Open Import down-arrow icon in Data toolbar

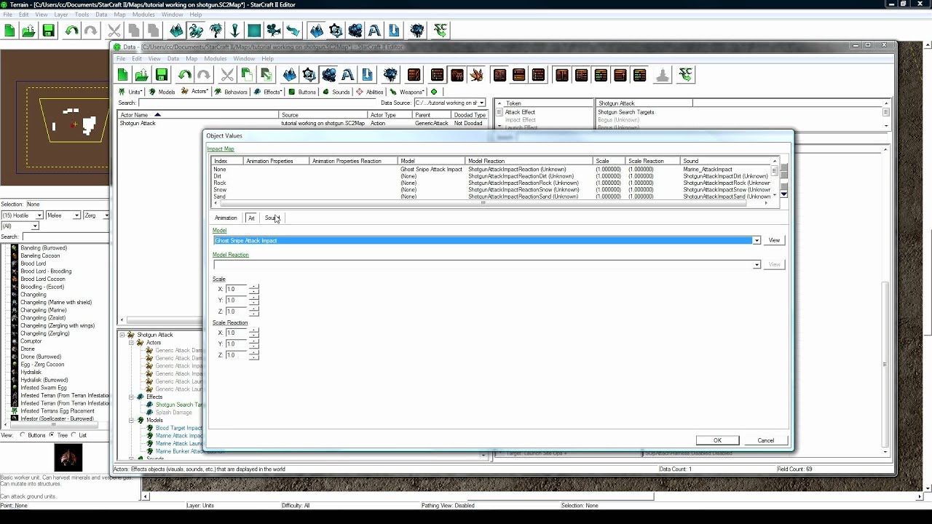(x=367, y=74)
